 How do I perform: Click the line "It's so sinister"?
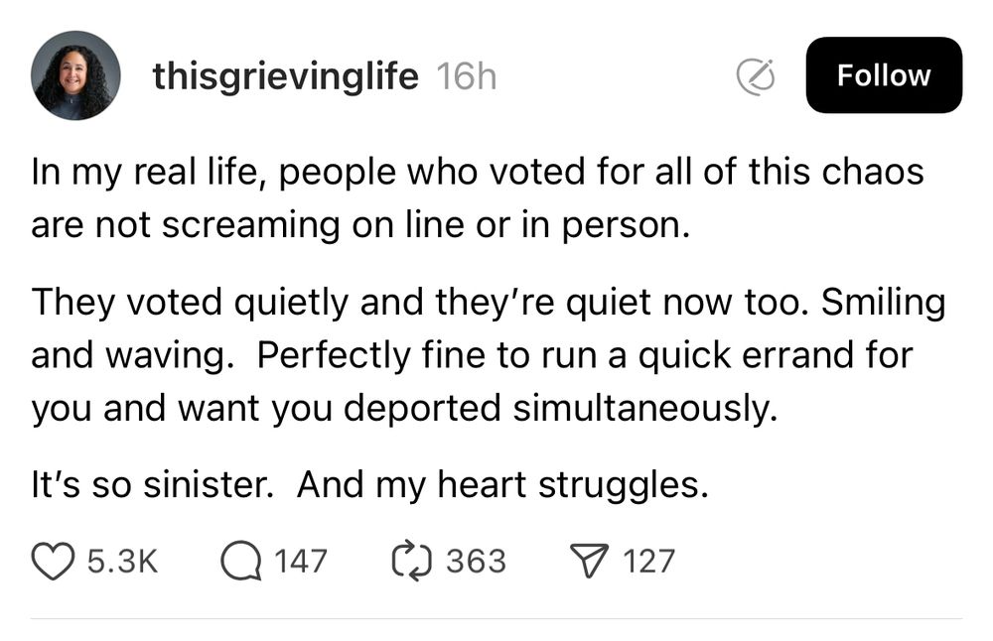(369, 485)
